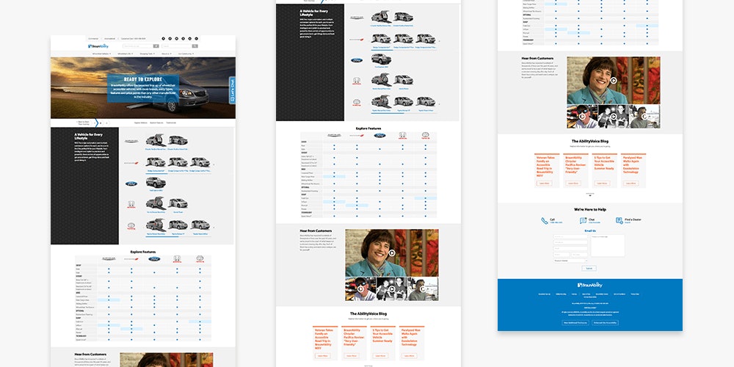Click first social media icon in left mockup top bar
This screenshot has height=367, width=734.
164,38
